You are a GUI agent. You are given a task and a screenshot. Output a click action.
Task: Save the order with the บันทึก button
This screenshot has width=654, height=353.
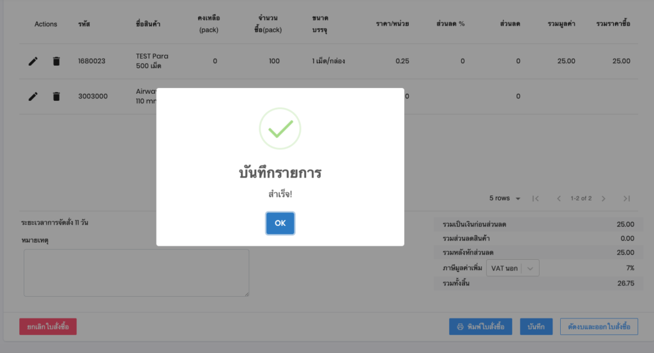(536, 327)
